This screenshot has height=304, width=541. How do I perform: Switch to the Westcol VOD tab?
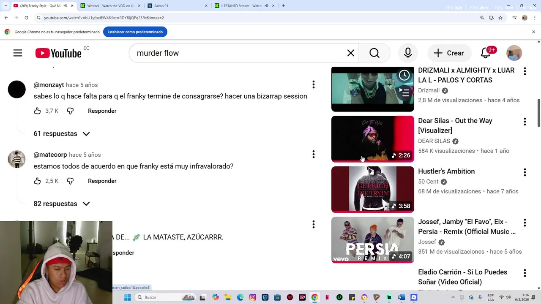pos(110,6)
